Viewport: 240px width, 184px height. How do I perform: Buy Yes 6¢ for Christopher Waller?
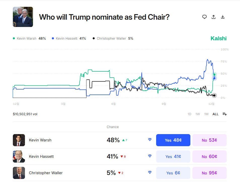tap(173, 173)
